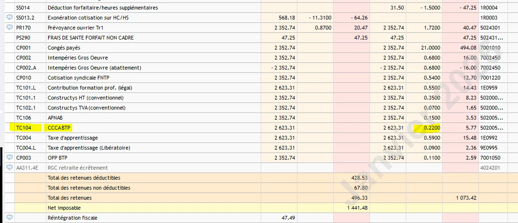518x223 pixels.
Task: Select Constructys HT (conventionnel) label
Action: pyautogui.click(x=85, y=98)
